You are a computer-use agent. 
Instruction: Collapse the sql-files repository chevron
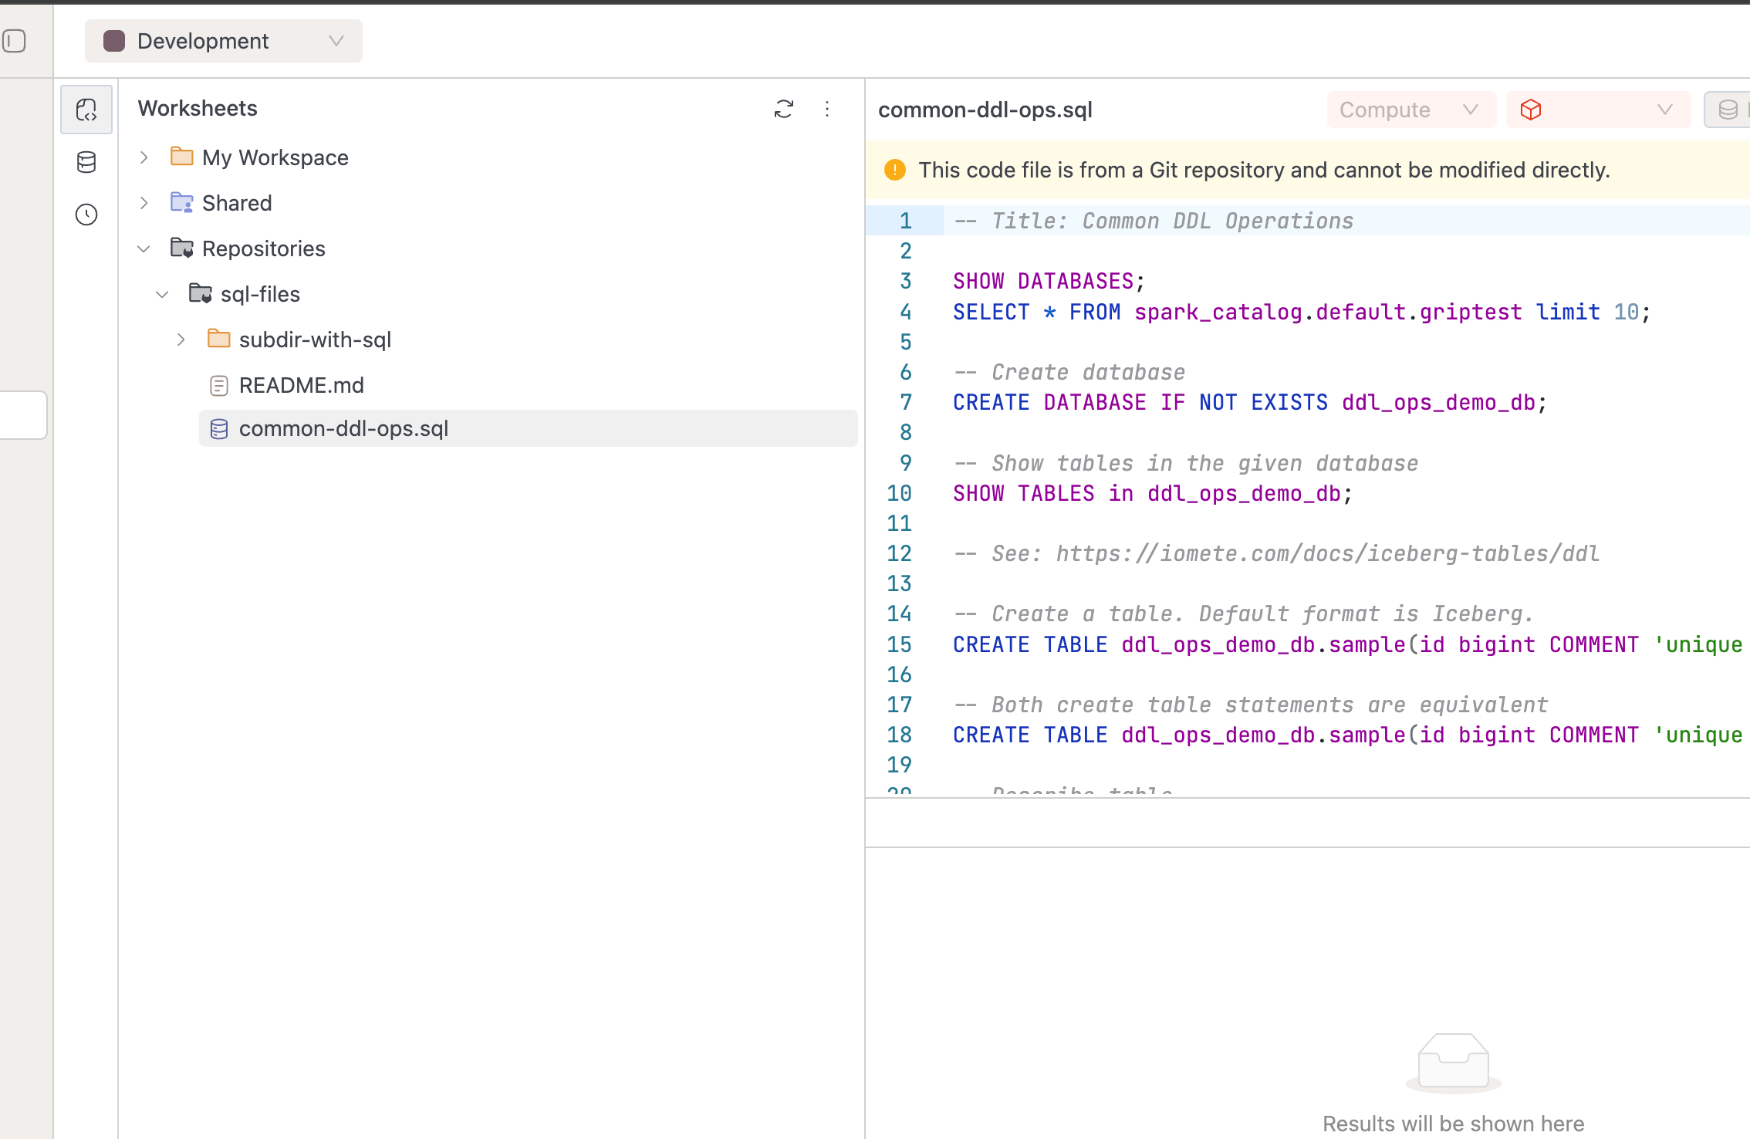click(x=162, y=294)
